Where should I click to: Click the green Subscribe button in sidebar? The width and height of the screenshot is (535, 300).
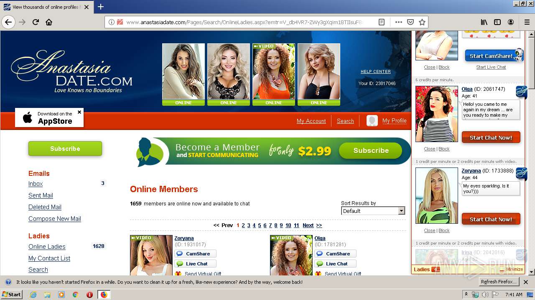point(65,149)
